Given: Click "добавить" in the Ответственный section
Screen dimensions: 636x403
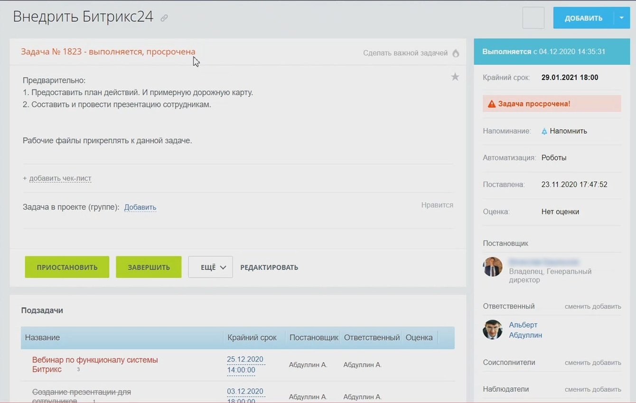Looking at the screenshot, I should (607, 306).
